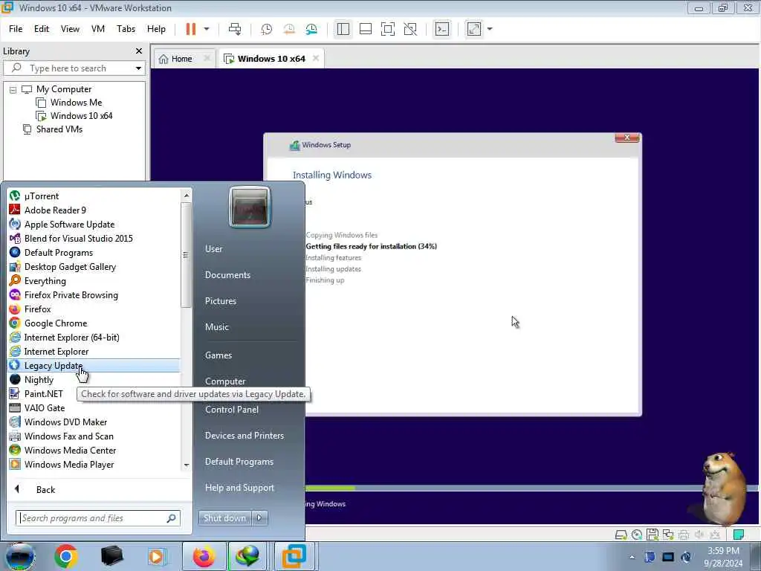Open the Tabs menu
Screen dimensions: 761x571
coord(126,29)
